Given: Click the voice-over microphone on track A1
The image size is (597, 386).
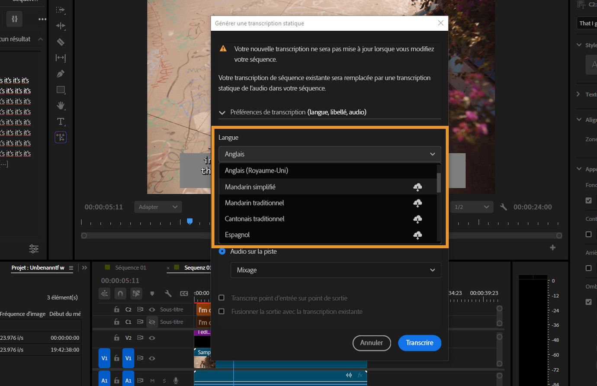Looking at the screenshot, I should [x=176, y=380].
